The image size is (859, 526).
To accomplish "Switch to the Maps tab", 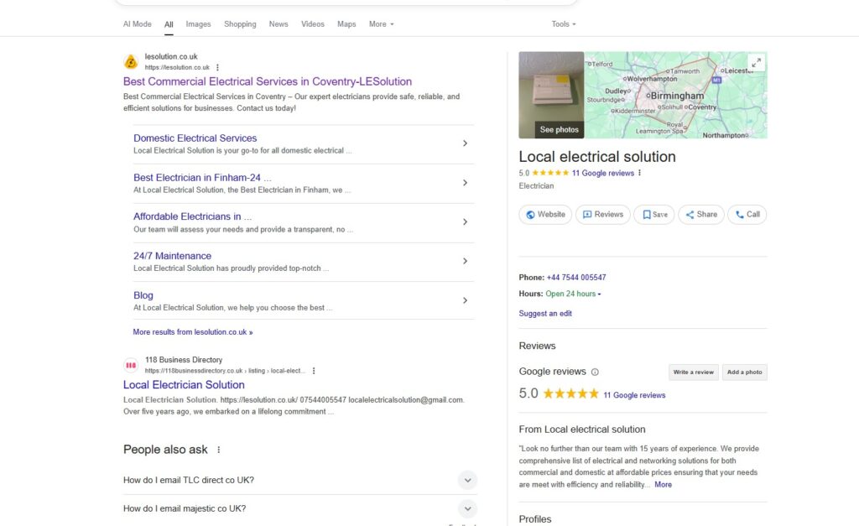I will pyautogui.click(x=346, y=24).
